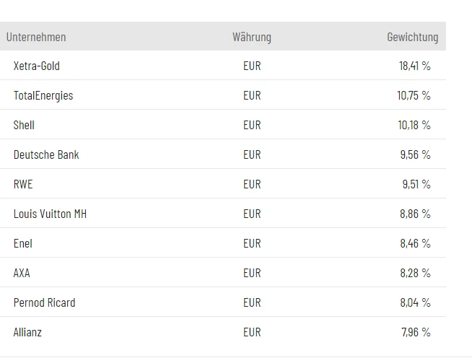472x358 pixels.
Task: Click the Gewichtung column header
Action: (412, 37)
